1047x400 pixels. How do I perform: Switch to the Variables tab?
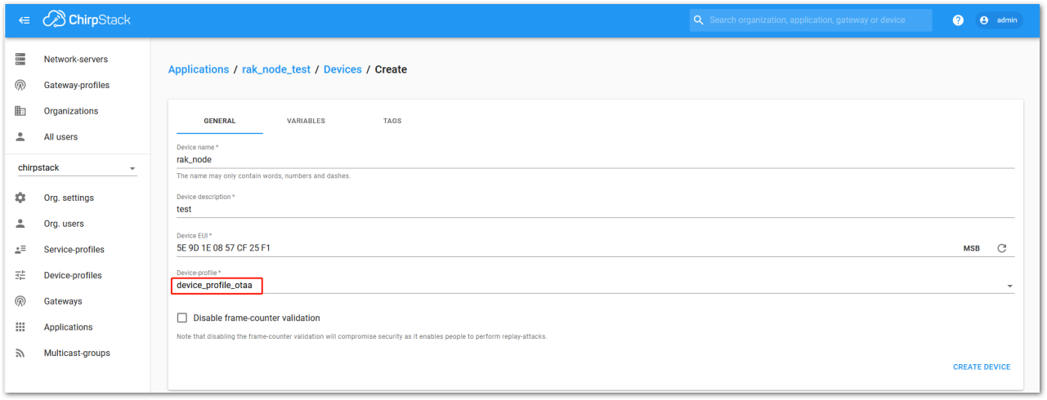pyautogui.click(x=306, y=121)
